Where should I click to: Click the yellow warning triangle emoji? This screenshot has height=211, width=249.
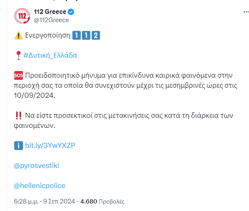click(x=18, y=36)
